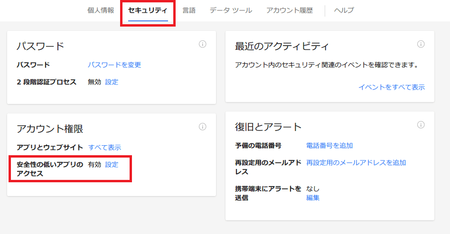Open the 言語 tab
The width and height of the screenshot is (450, 234).
189,10
